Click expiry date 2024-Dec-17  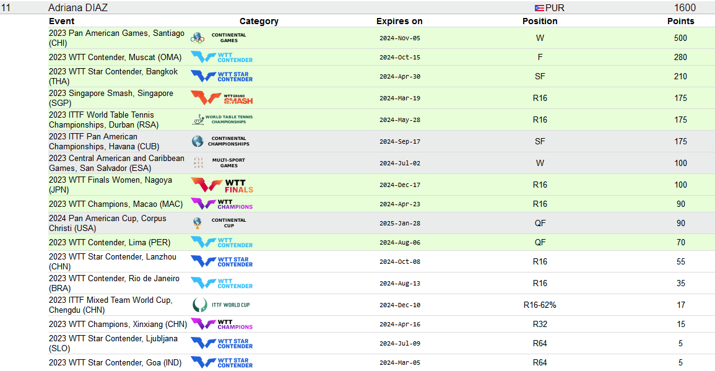point(400,185)
